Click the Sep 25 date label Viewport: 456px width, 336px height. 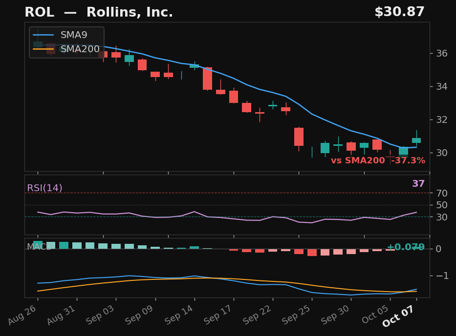(x=296, y=315)
